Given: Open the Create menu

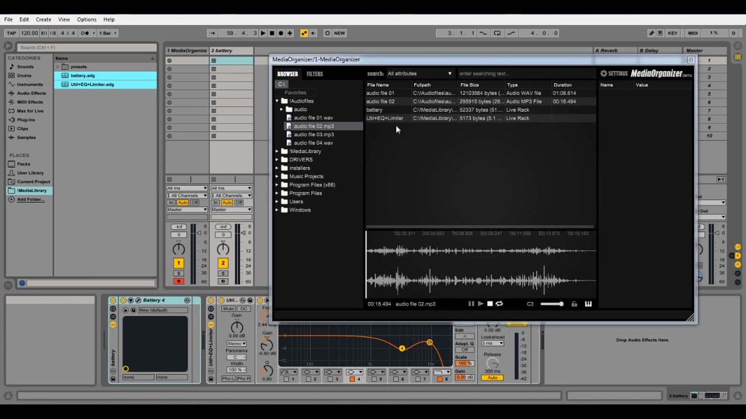Looking at the screenshot, I should click(43, 19).
